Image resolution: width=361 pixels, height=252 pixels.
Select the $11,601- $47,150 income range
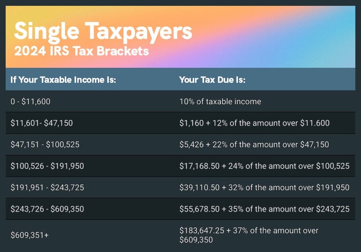click(x=42, y=123)
